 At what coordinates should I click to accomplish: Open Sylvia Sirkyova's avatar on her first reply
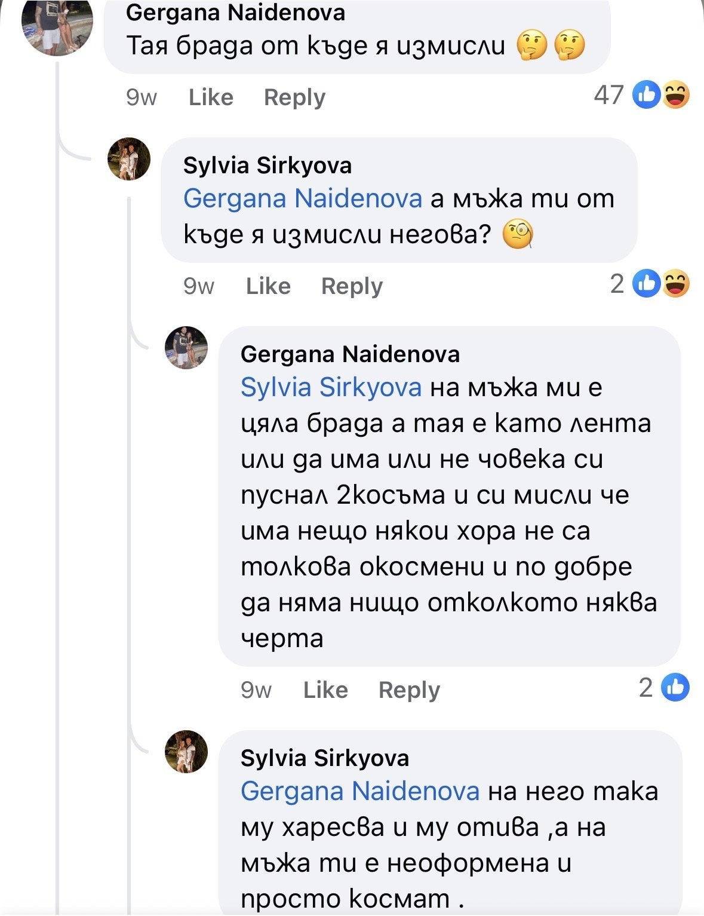tap(129, 159)
